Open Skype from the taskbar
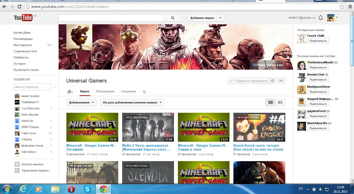Screen dimensions: 354x194 87,189
